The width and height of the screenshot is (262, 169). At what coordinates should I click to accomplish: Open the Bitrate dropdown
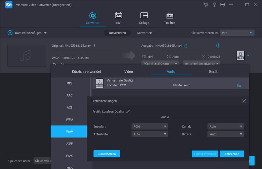click(226, 134)
